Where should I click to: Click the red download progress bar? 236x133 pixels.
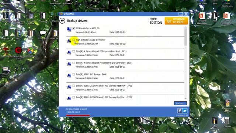[78, 116]
